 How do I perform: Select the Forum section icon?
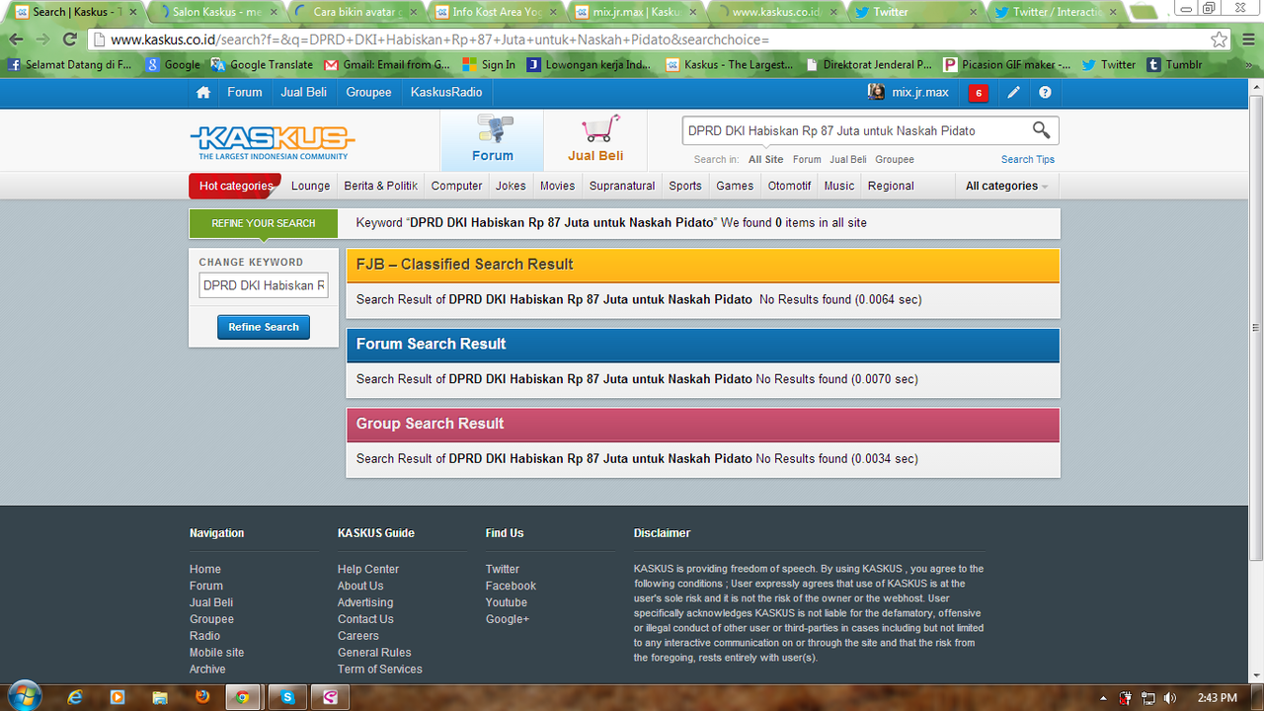pos(492,140)
